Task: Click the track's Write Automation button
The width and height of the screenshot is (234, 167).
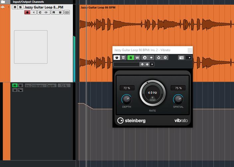Action: (x=60, y=12)
